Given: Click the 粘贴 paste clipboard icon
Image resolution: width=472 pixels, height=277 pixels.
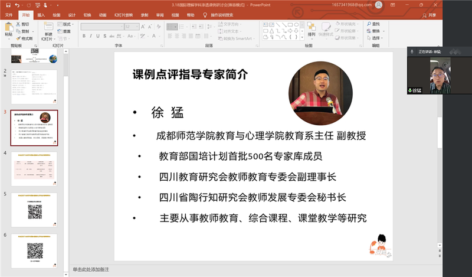Looking at the screenshot, I should coord(9,27).
